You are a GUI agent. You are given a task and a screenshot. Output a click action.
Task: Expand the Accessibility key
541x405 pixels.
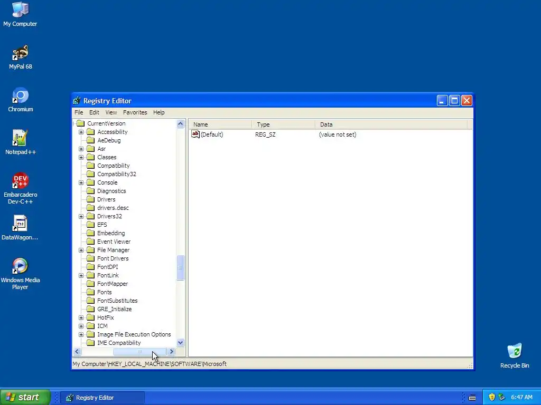(81, 132)
